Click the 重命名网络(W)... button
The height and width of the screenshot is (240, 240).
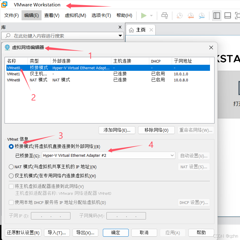[x=196, y=130]
